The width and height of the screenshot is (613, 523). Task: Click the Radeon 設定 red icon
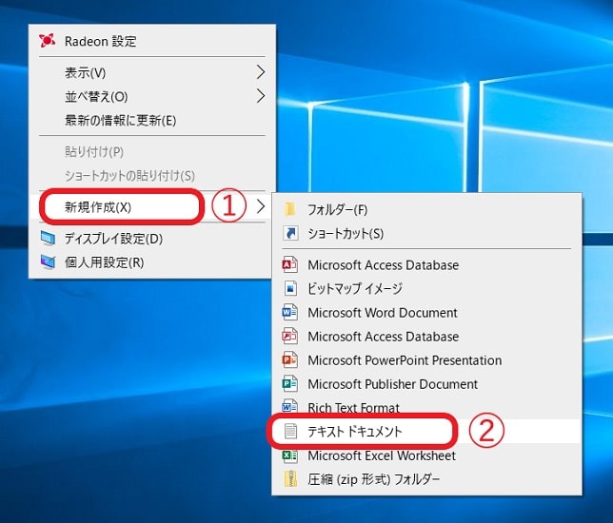47,41
